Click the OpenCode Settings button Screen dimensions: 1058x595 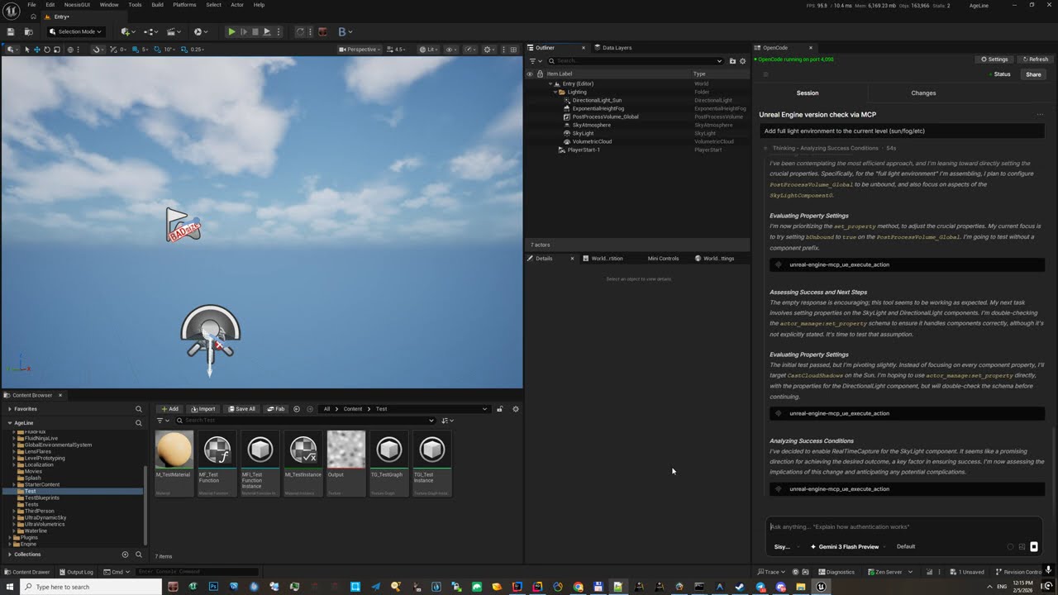pyautogui.click(x=994, y=59)
